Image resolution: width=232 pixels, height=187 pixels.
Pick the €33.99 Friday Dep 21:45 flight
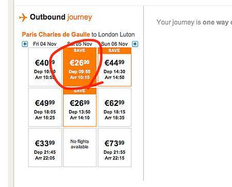pyautogui.click(x=45, y=148)
